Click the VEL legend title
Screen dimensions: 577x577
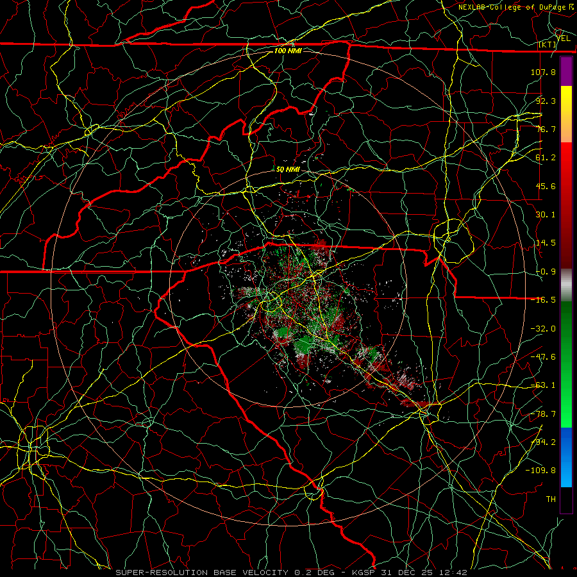[563, 38]
